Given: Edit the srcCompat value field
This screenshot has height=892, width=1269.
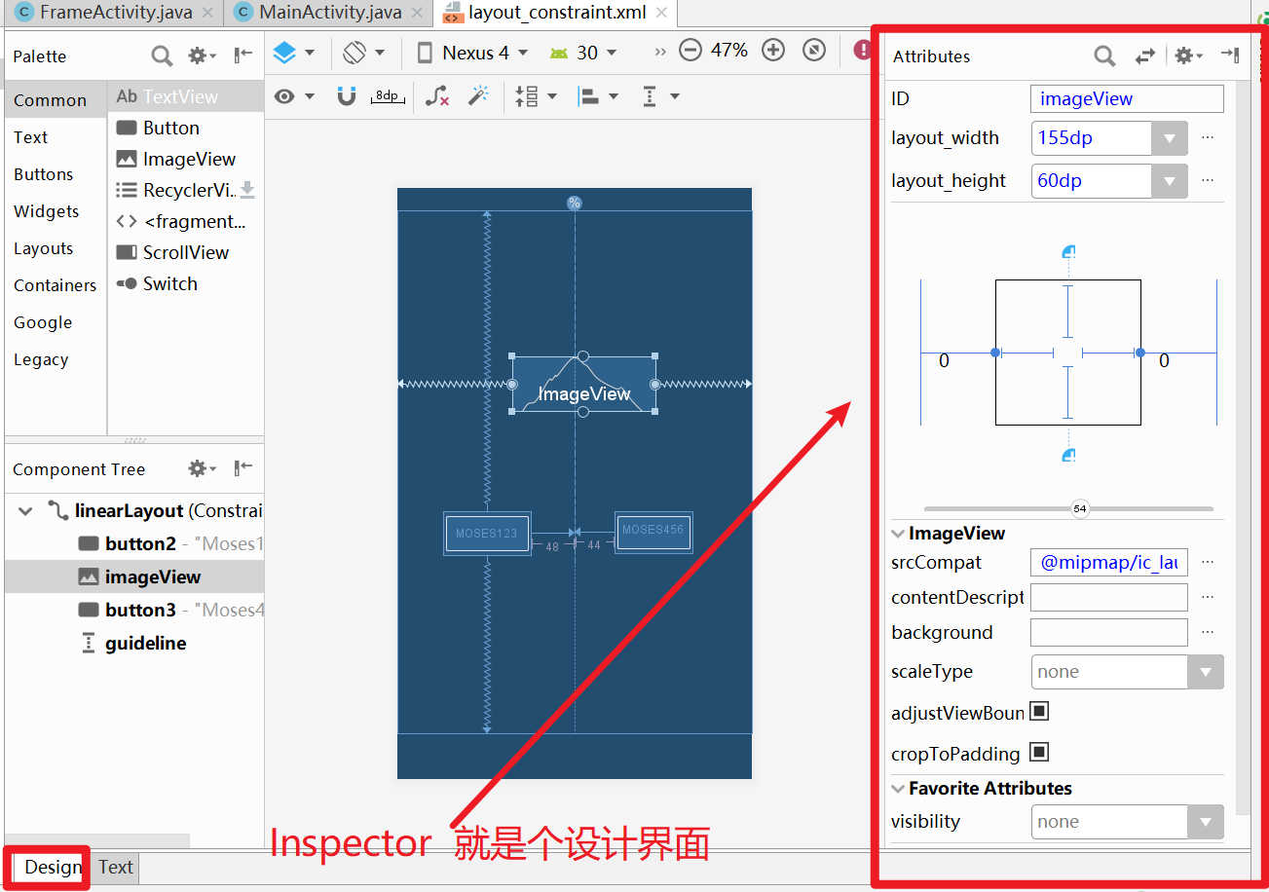Looking at the screenshot, I should pyautogui.click(x=1109, y=562).
